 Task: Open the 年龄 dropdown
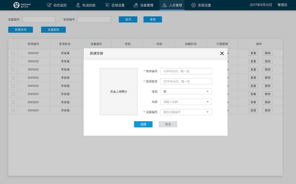(x=186, y=102)
